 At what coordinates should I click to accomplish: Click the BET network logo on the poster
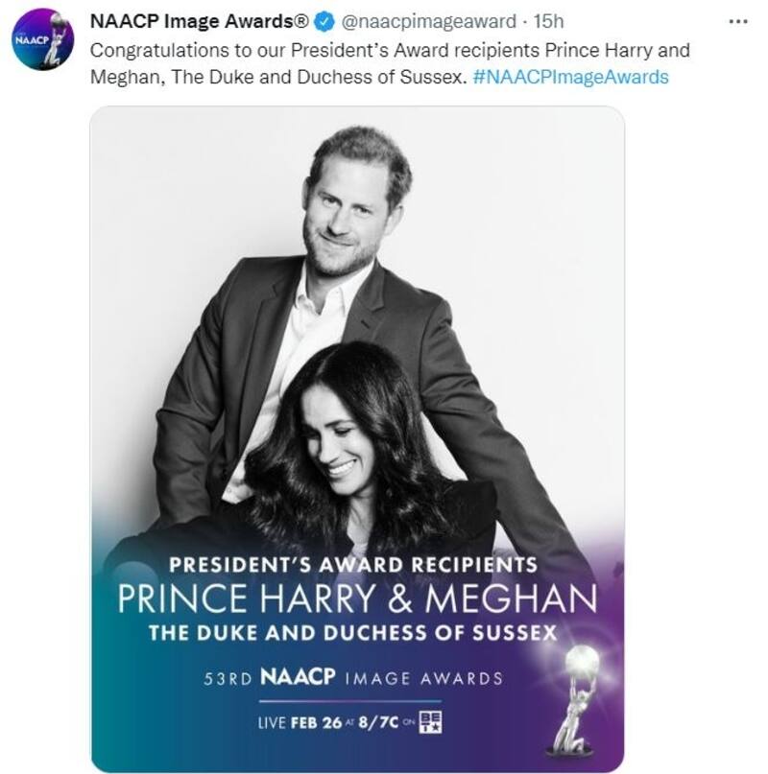point(429,721)
